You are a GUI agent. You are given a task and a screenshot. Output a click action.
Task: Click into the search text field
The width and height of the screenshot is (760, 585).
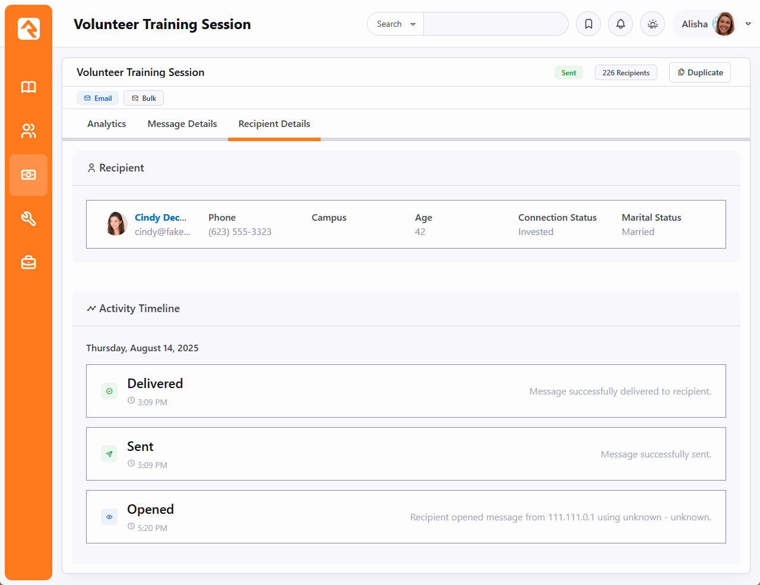point(496,24)
